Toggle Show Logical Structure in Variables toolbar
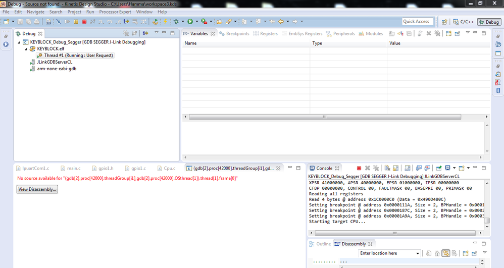The height and width of the screenshot is (268, 504). pyautogui.click(x=400, y=33)
